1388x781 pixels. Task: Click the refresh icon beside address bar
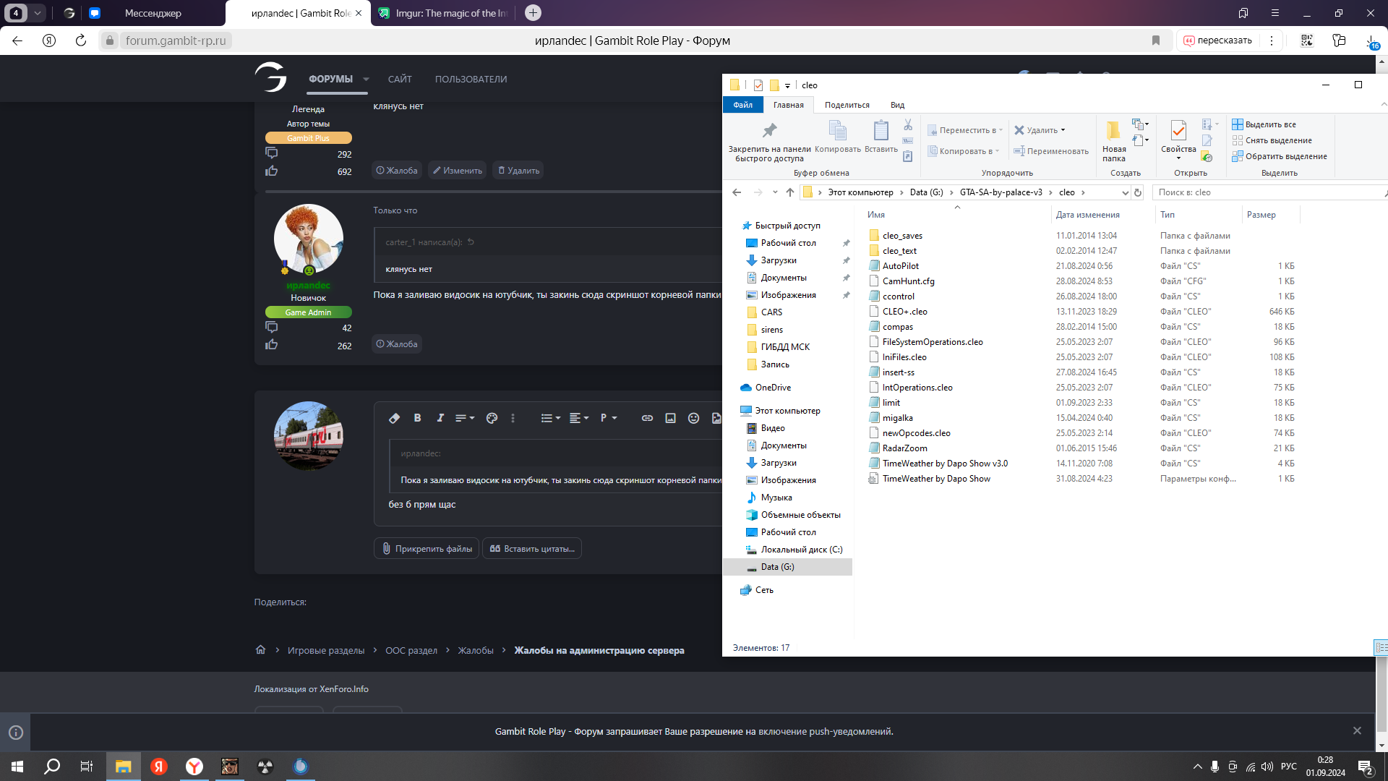1138,192
